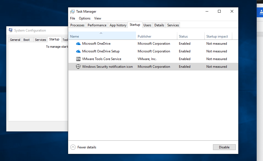The height and width of the screenshot is (161, 263).
Task: Select VMware Tools Core Service name
Action: click(x=102, y=59)
